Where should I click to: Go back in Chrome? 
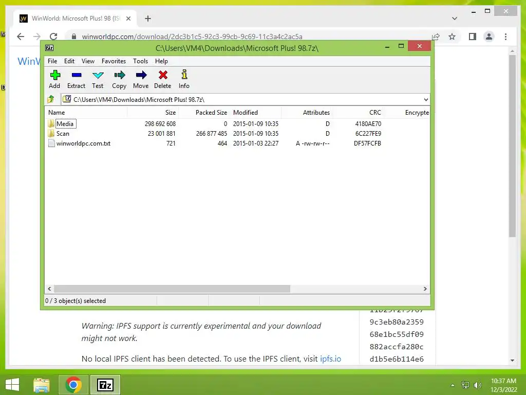coord(21,37)
